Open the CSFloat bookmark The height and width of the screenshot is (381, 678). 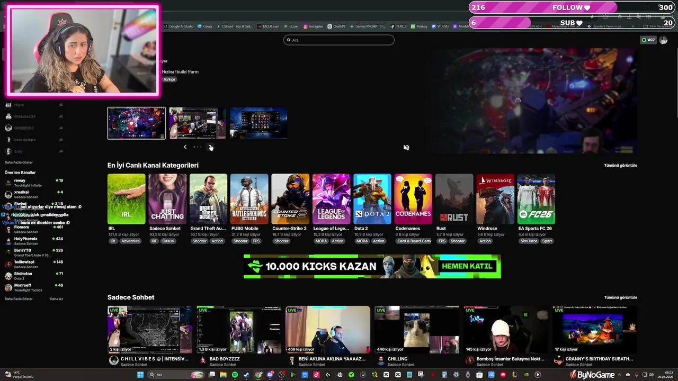point(235,26)
